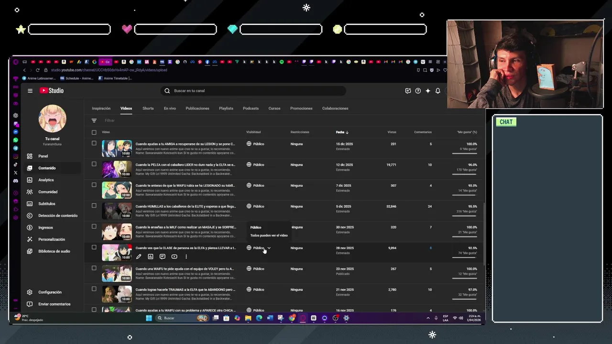Toggle the select-all videos checkbox in header
Viewport: 612px width, 344px height.
(x=94, y=132)
